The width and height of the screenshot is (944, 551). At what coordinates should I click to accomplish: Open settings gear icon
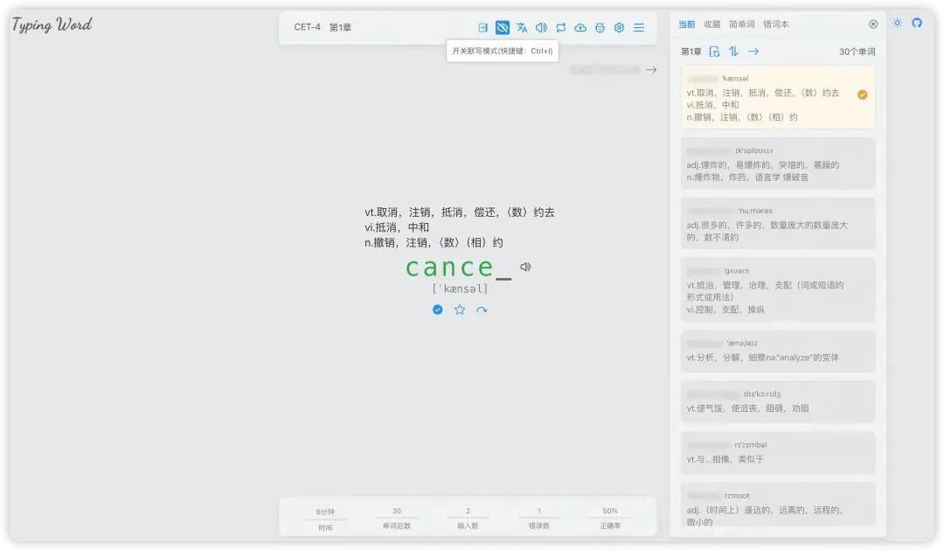(619, 28)
